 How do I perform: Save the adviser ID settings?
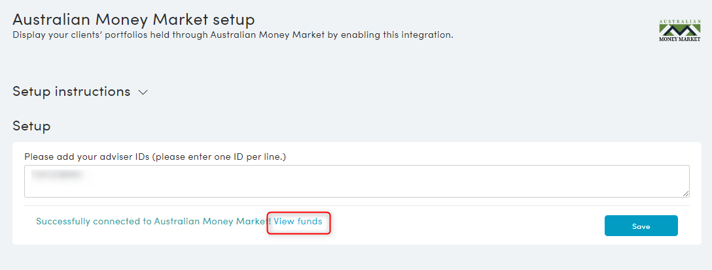[641, 226]
